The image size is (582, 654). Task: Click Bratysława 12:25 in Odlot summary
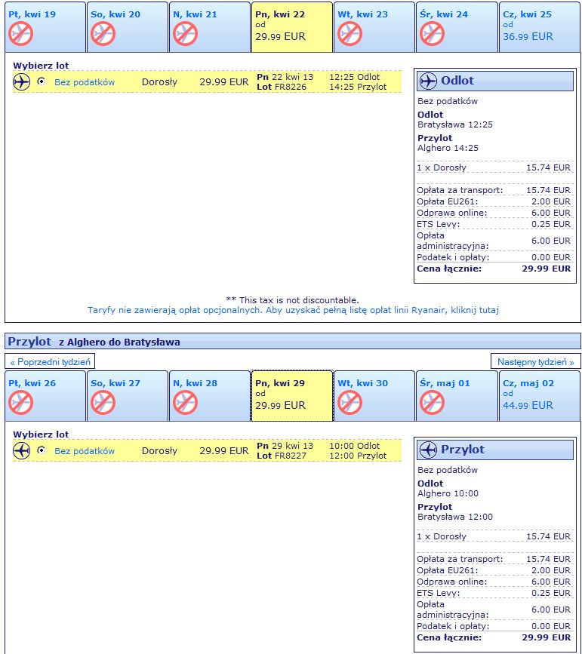click(455, 124)
